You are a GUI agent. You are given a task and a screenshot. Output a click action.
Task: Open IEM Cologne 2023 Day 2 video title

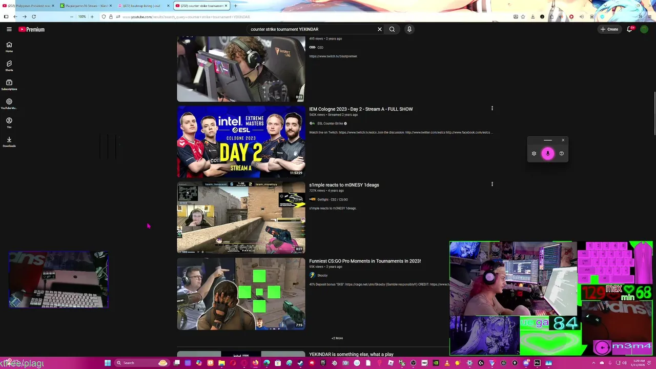(361, 109)
